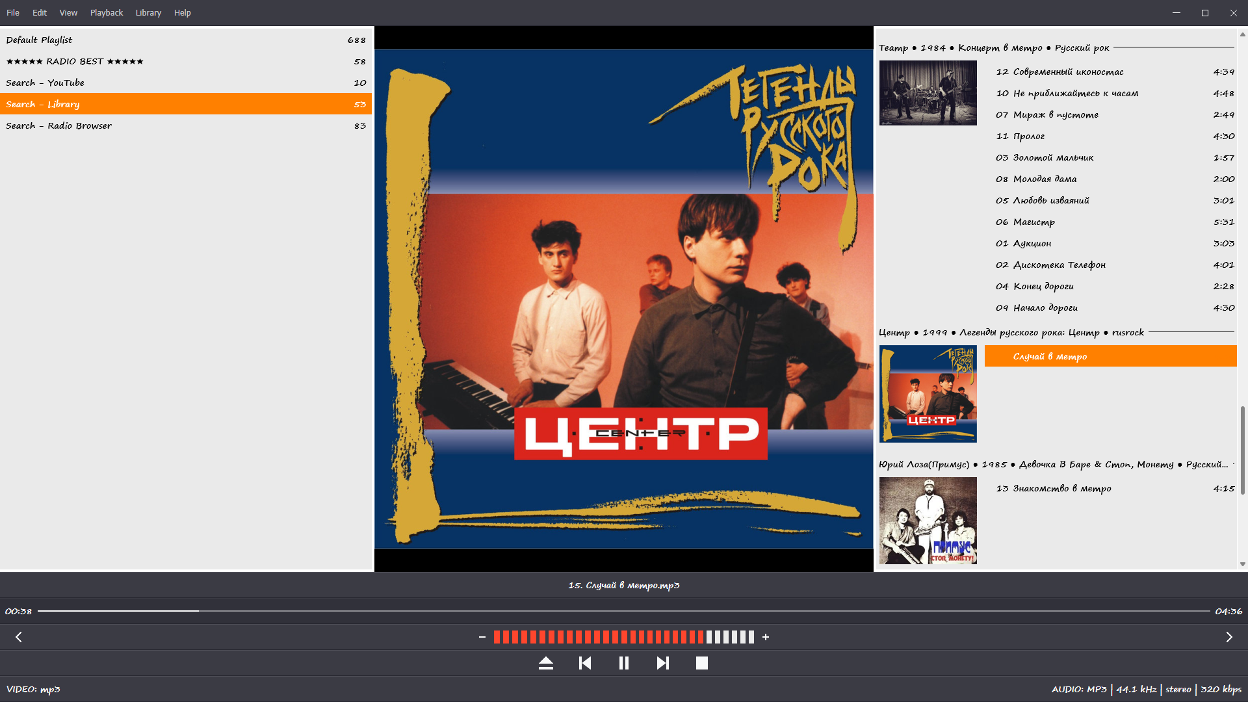Increase volume with the plus icon
1248x702 pixels.
click(766, 637)
